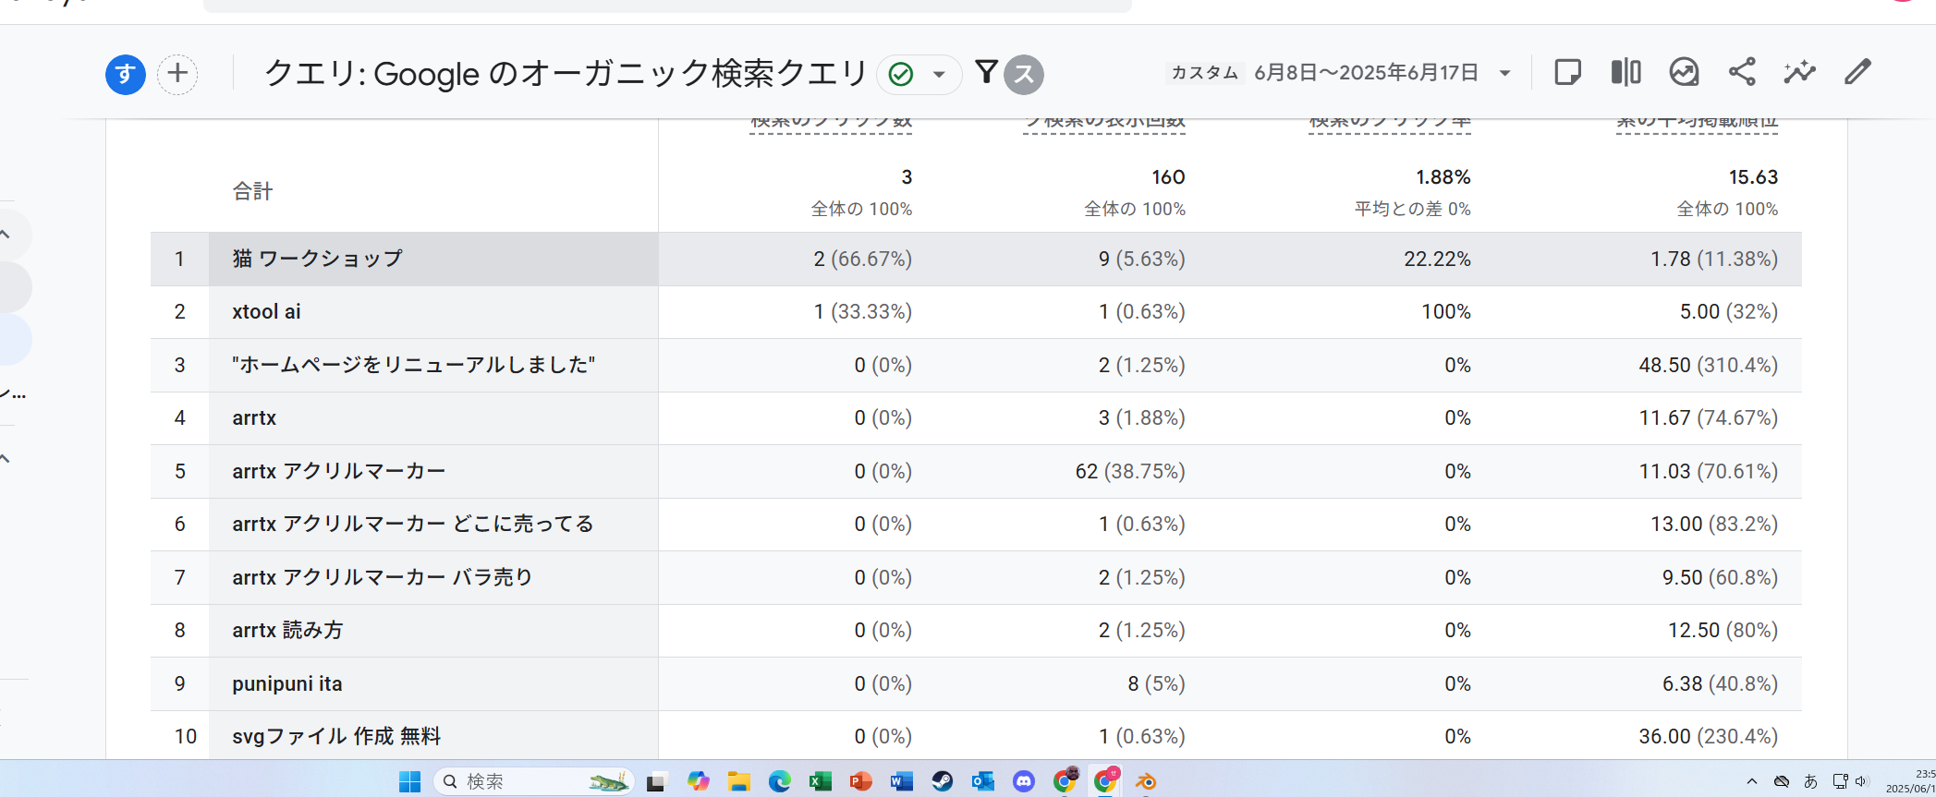
Task: Click the filter funnel icon
Action: [986, 72]
